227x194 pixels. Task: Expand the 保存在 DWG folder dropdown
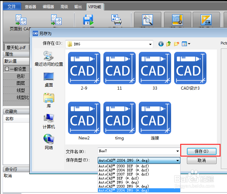[x=150, y=44]
